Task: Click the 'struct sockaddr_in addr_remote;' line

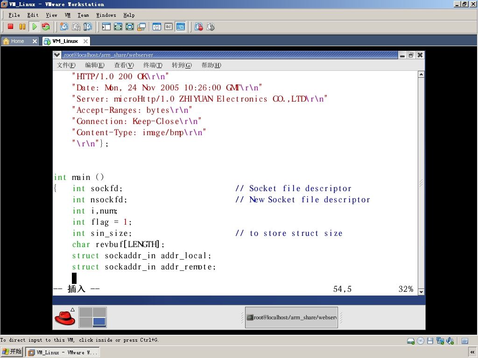Action: (144, 267)
